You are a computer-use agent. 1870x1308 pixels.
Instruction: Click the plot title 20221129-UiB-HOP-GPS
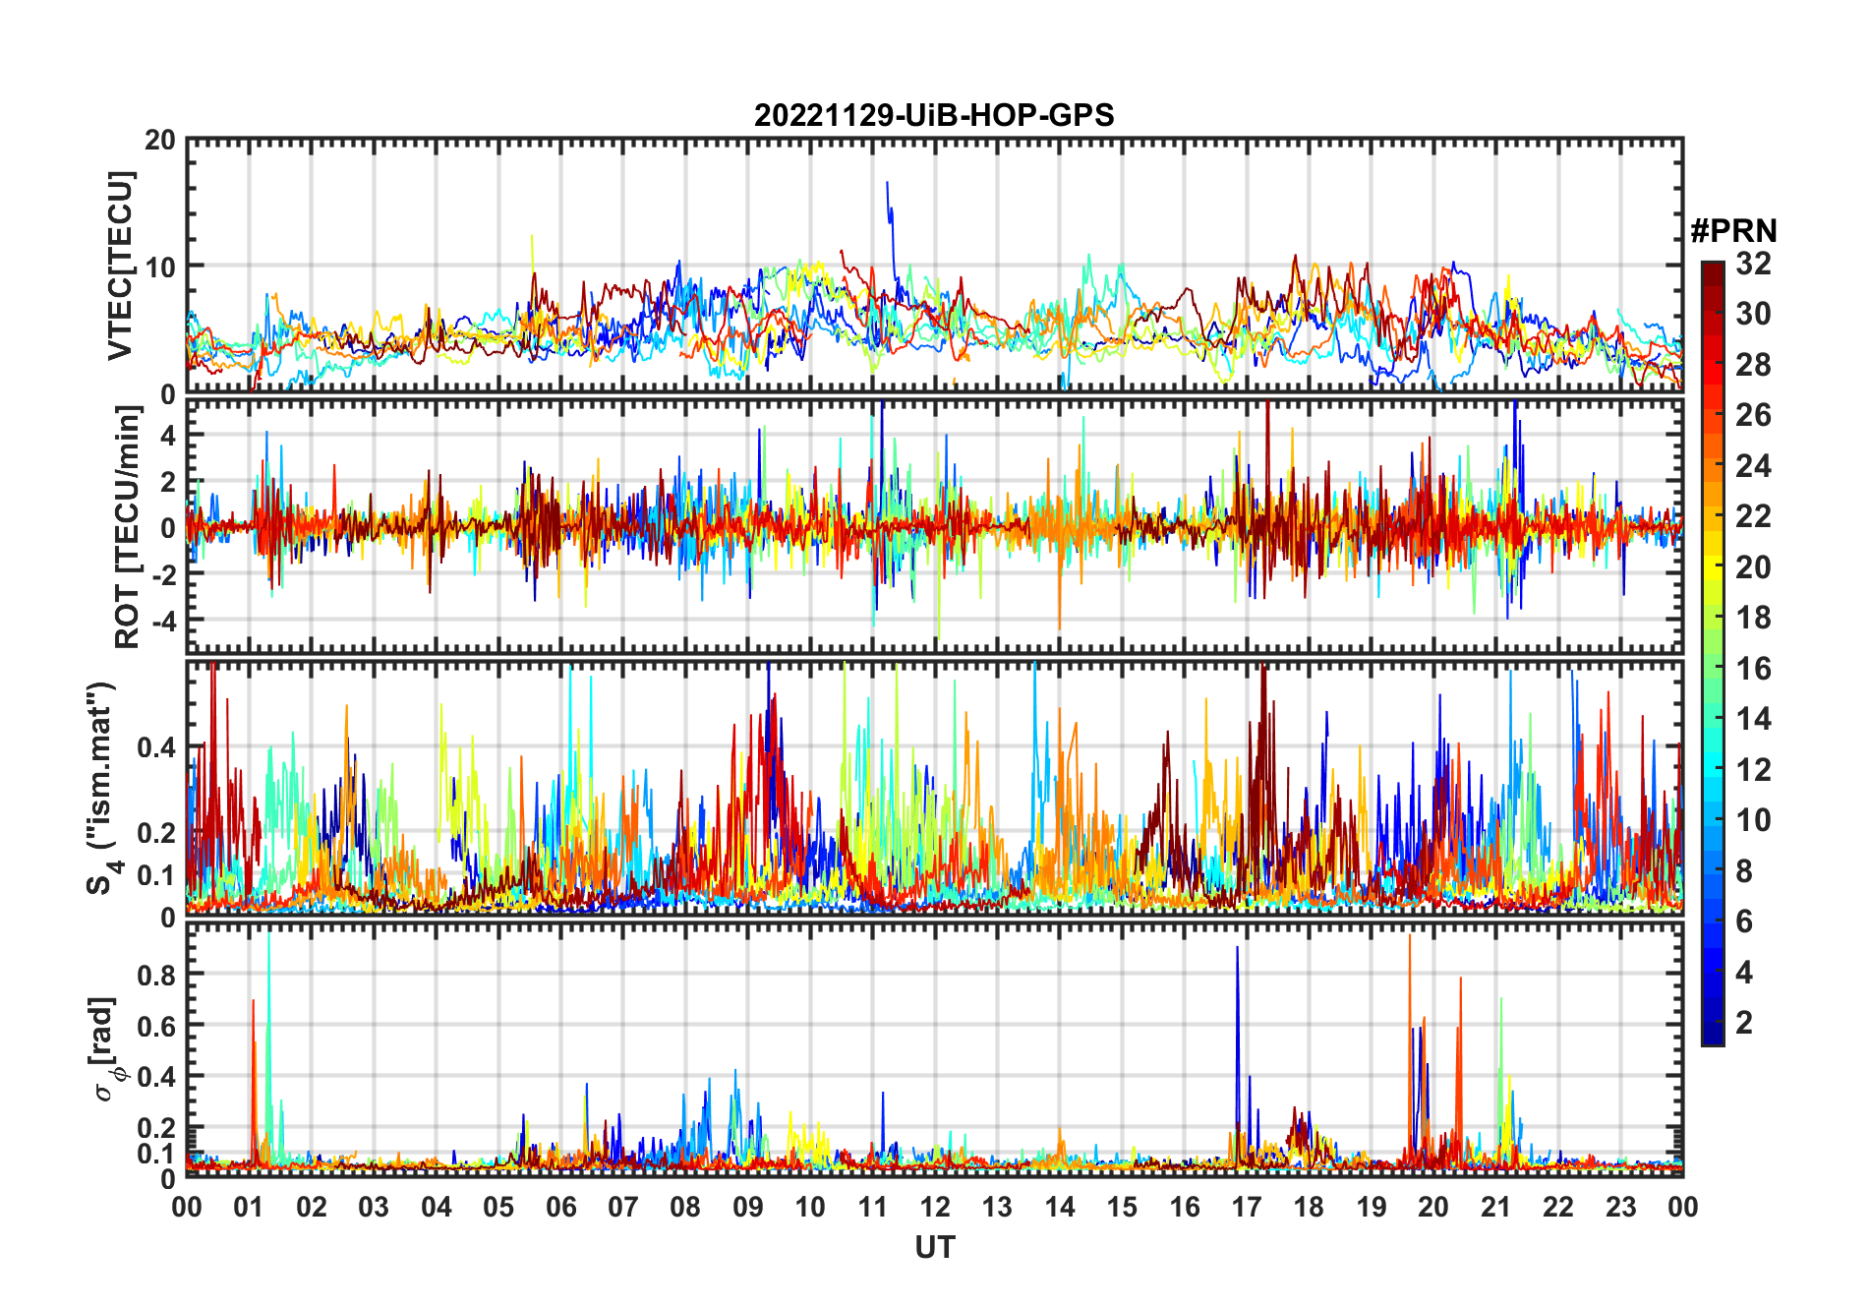934,115
